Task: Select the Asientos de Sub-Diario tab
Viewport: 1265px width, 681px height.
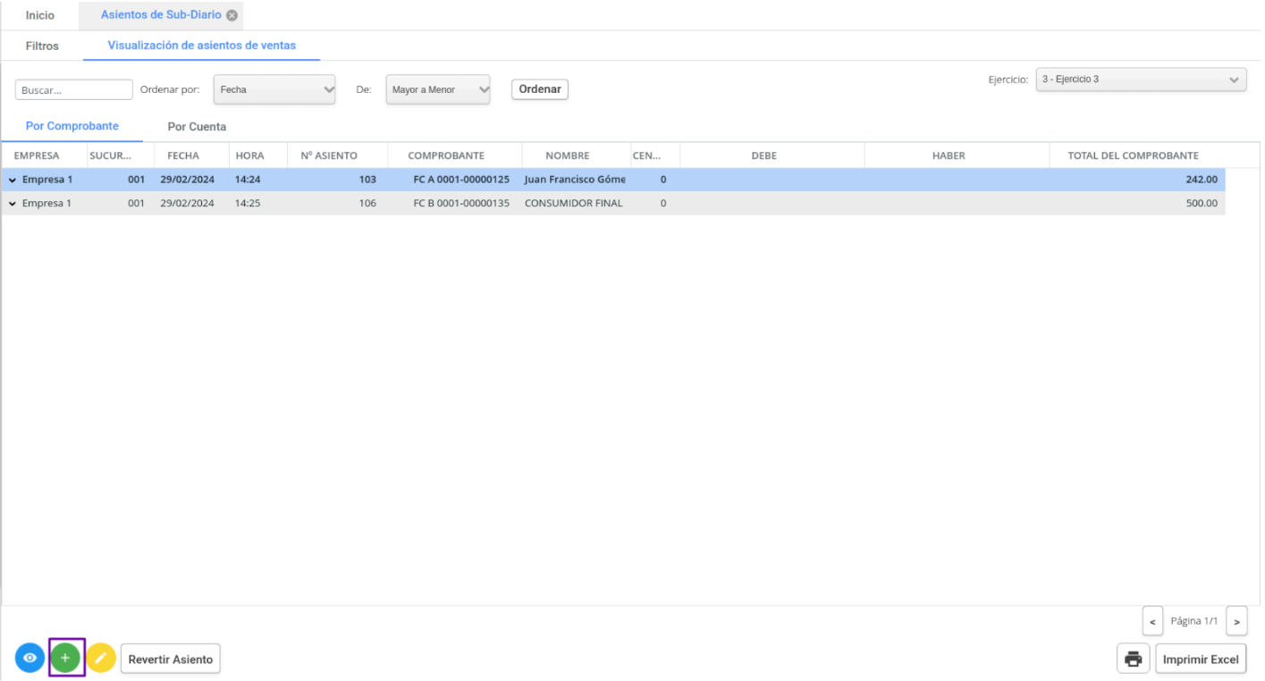Action: click(161, 15)
